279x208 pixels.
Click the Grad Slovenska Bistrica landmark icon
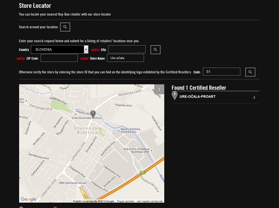(75, 114)
